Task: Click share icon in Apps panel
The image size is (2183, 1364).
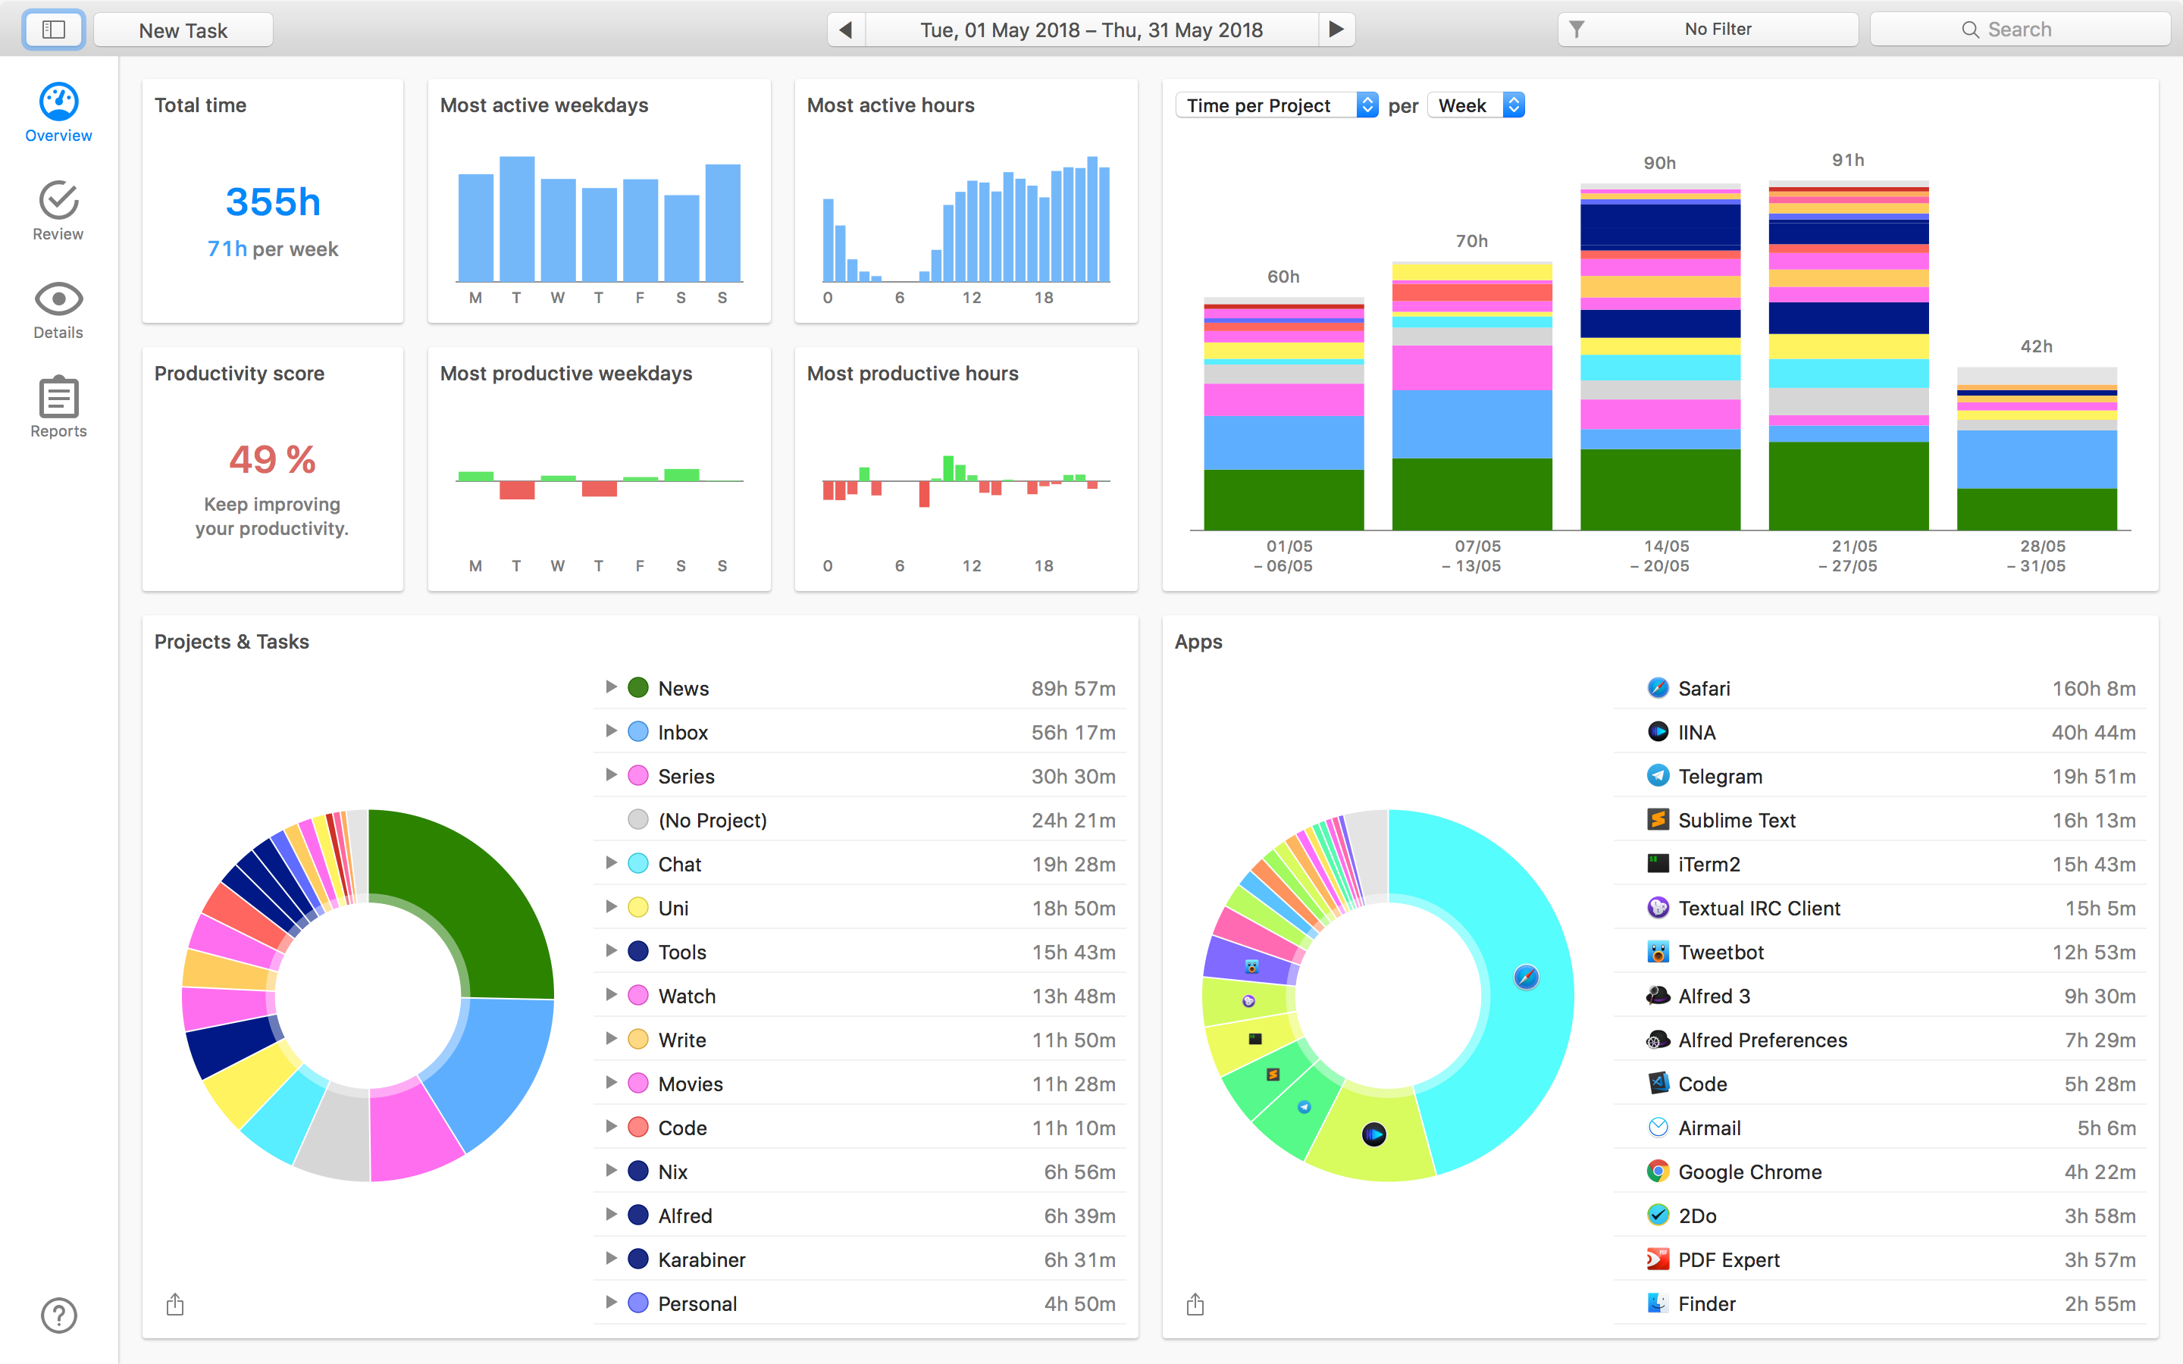Action: pos(1195,1304)
